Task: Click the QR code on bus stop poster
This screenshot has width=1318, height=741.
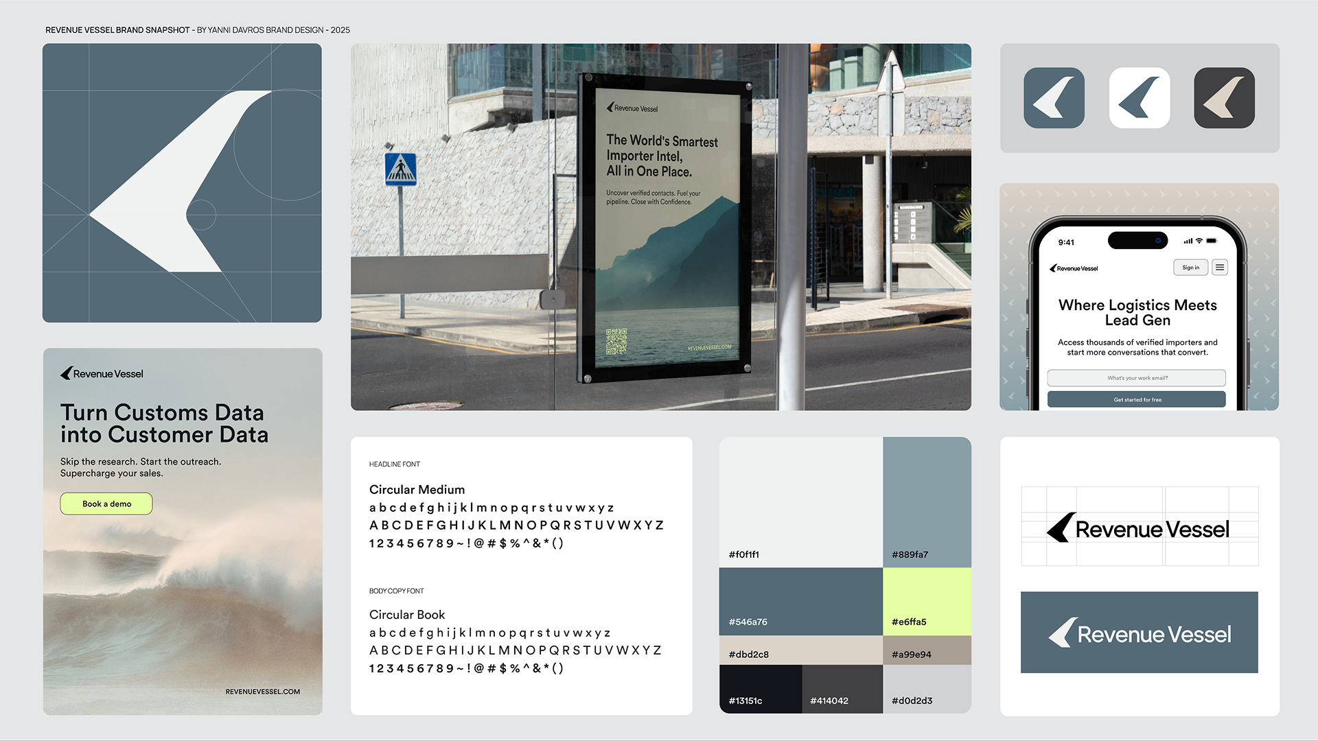Action: 616,341
